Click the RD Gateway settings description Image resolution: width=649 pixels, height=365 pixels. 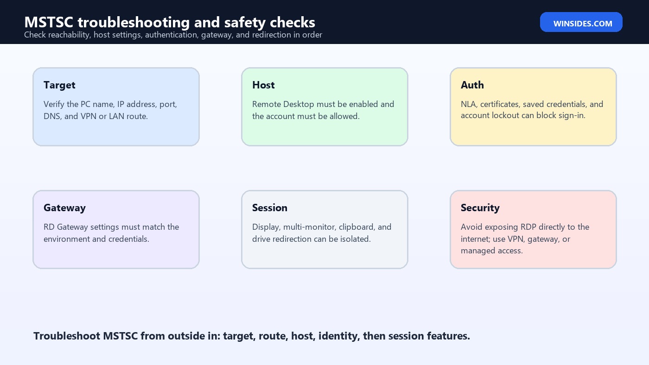pos(111,233)
